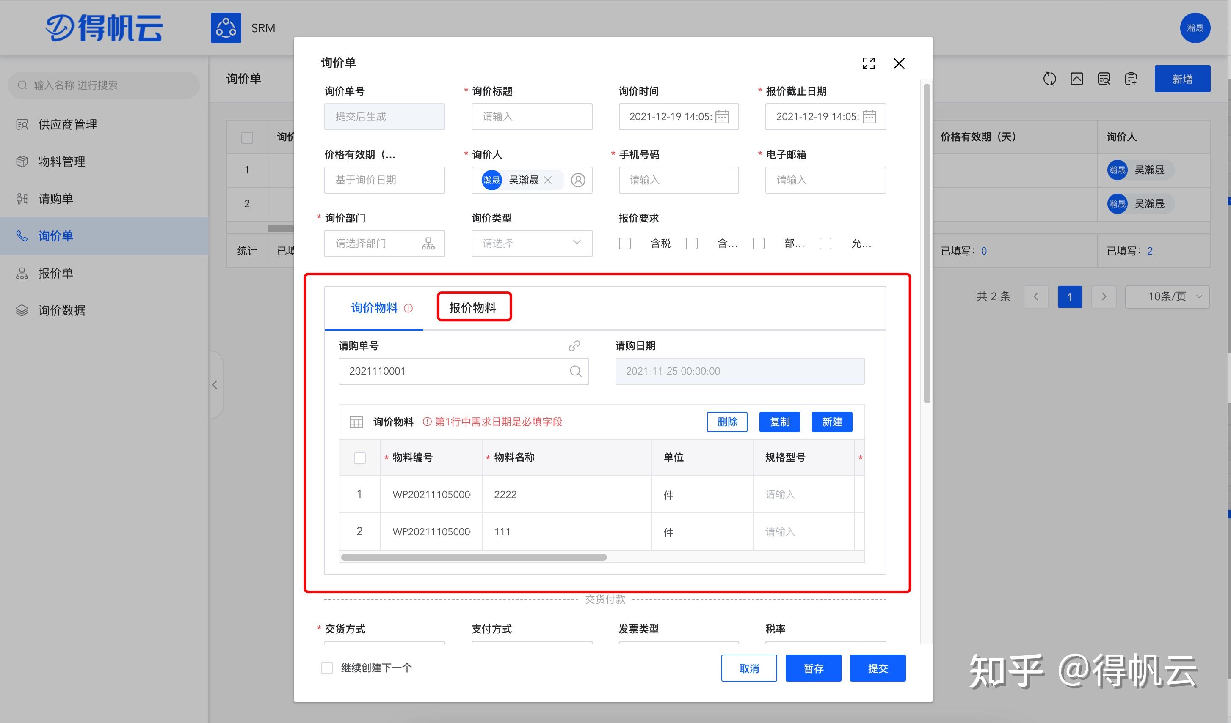
Task: Click the 询价标题 input field
Action: click(532, 117)
